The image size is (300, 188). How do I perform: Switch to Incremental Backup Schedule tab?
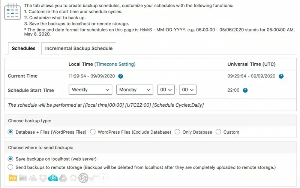point(79,48)
